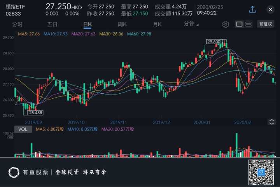
Task: Click the MA20: 27.63 indicator label
Action: pyautogui.click(x=83, y=34)
